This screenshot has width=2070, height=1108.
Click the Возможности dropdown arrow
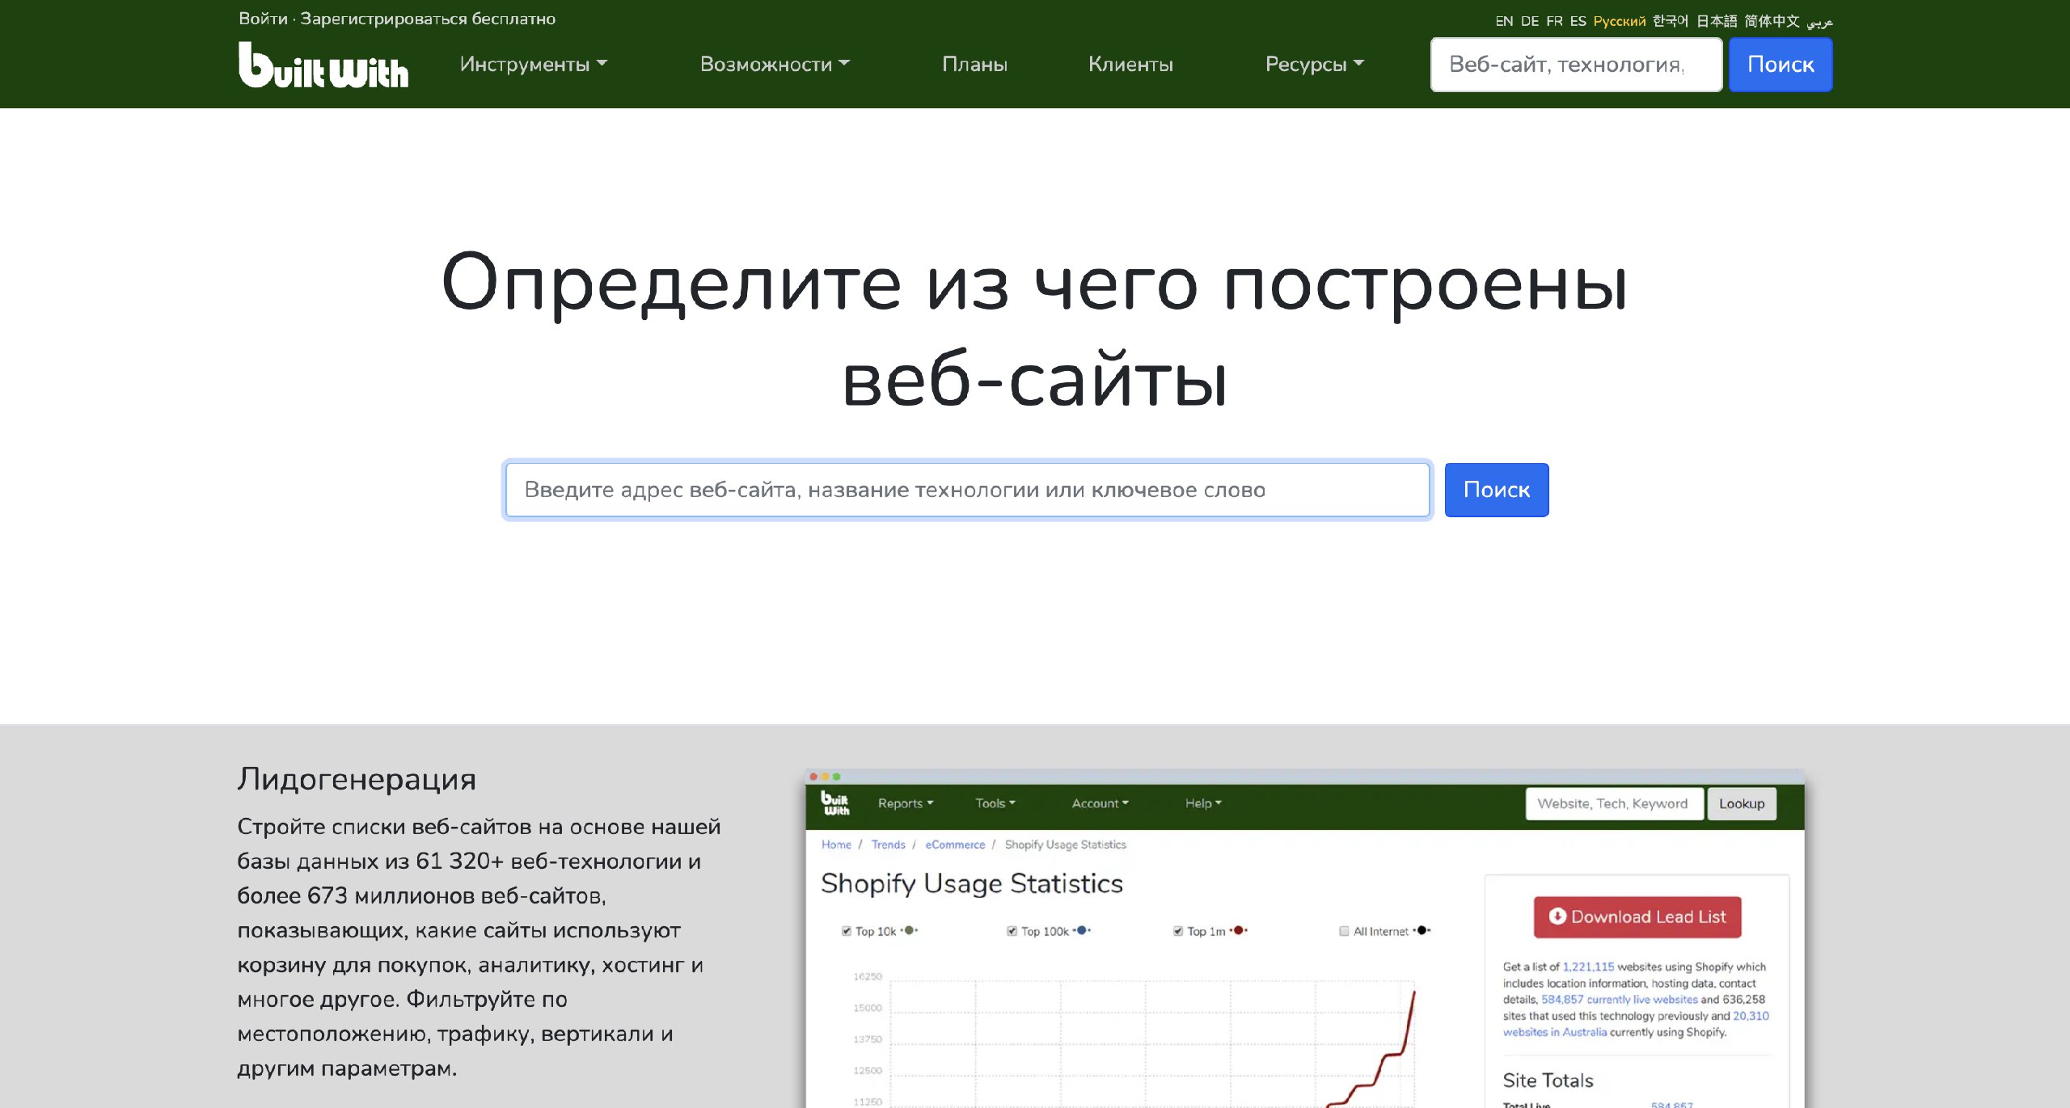(849, 65)
